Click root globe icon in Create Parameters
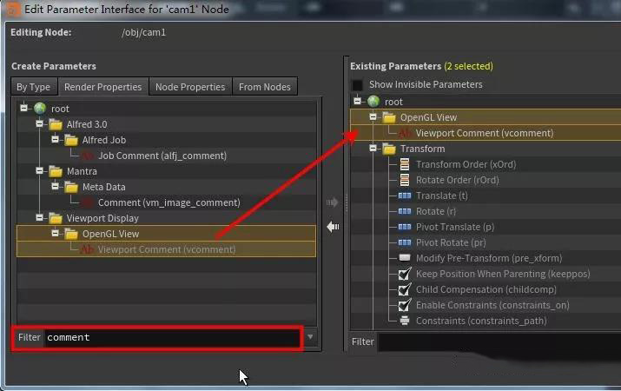 [40, 108]
